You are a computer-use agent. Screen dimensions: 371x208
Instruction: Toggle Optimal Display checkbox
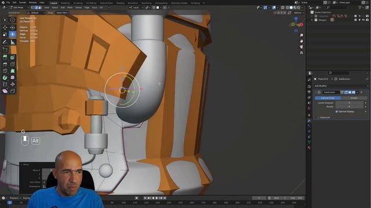click(x=336, y=112)
